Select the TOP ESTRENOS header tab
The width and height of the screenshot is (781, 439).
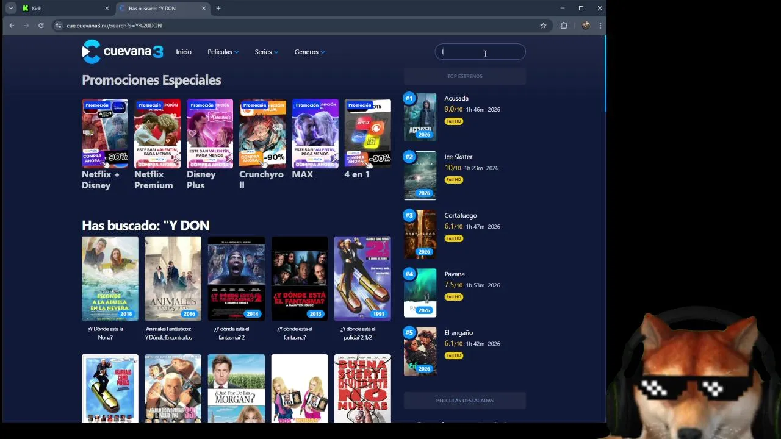point(465,76)
